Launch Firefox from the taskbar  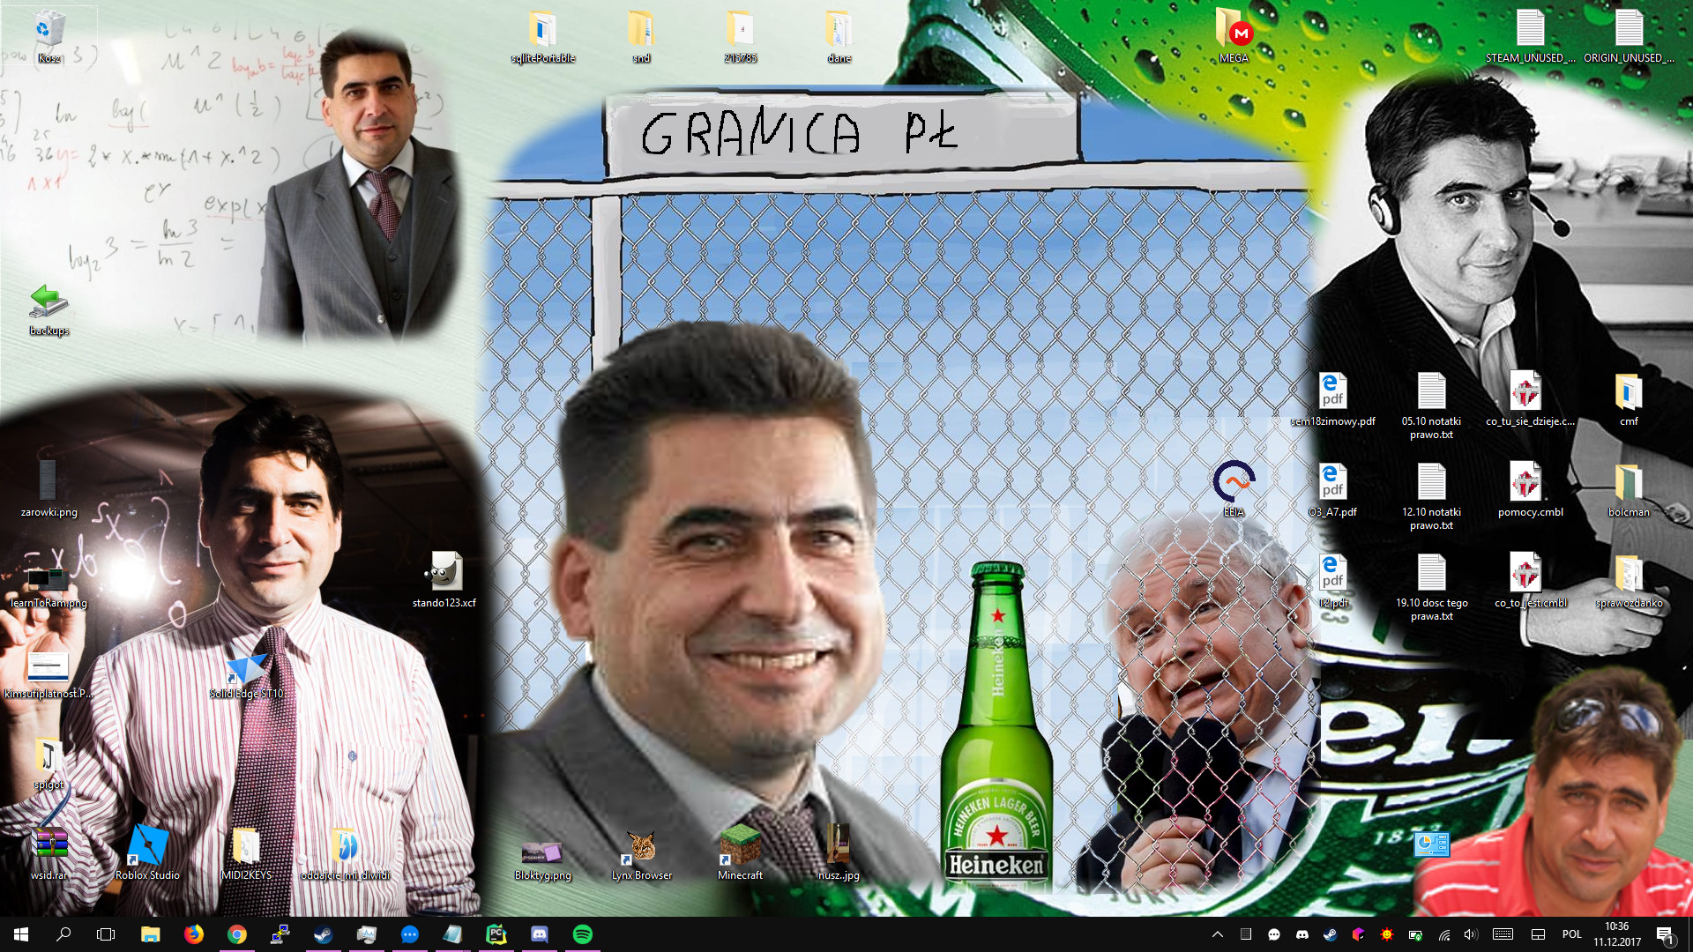coord(193,934)
